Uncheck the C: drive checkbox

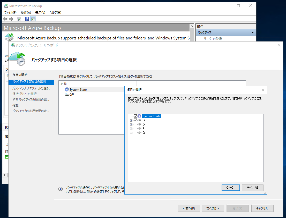[x=136, y=120]
